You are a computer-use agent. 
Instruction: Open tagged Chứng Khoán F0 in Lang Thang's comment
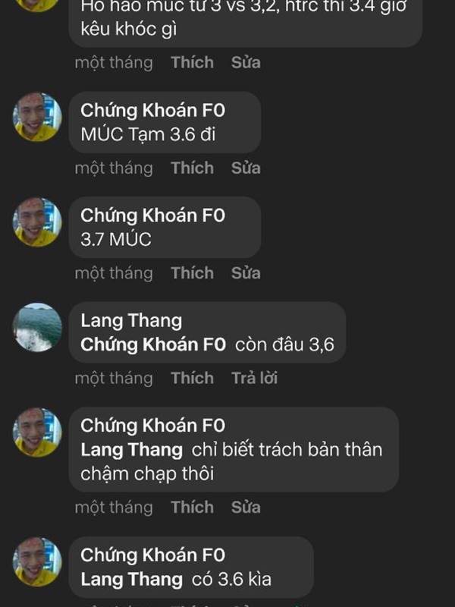point(153,344)
